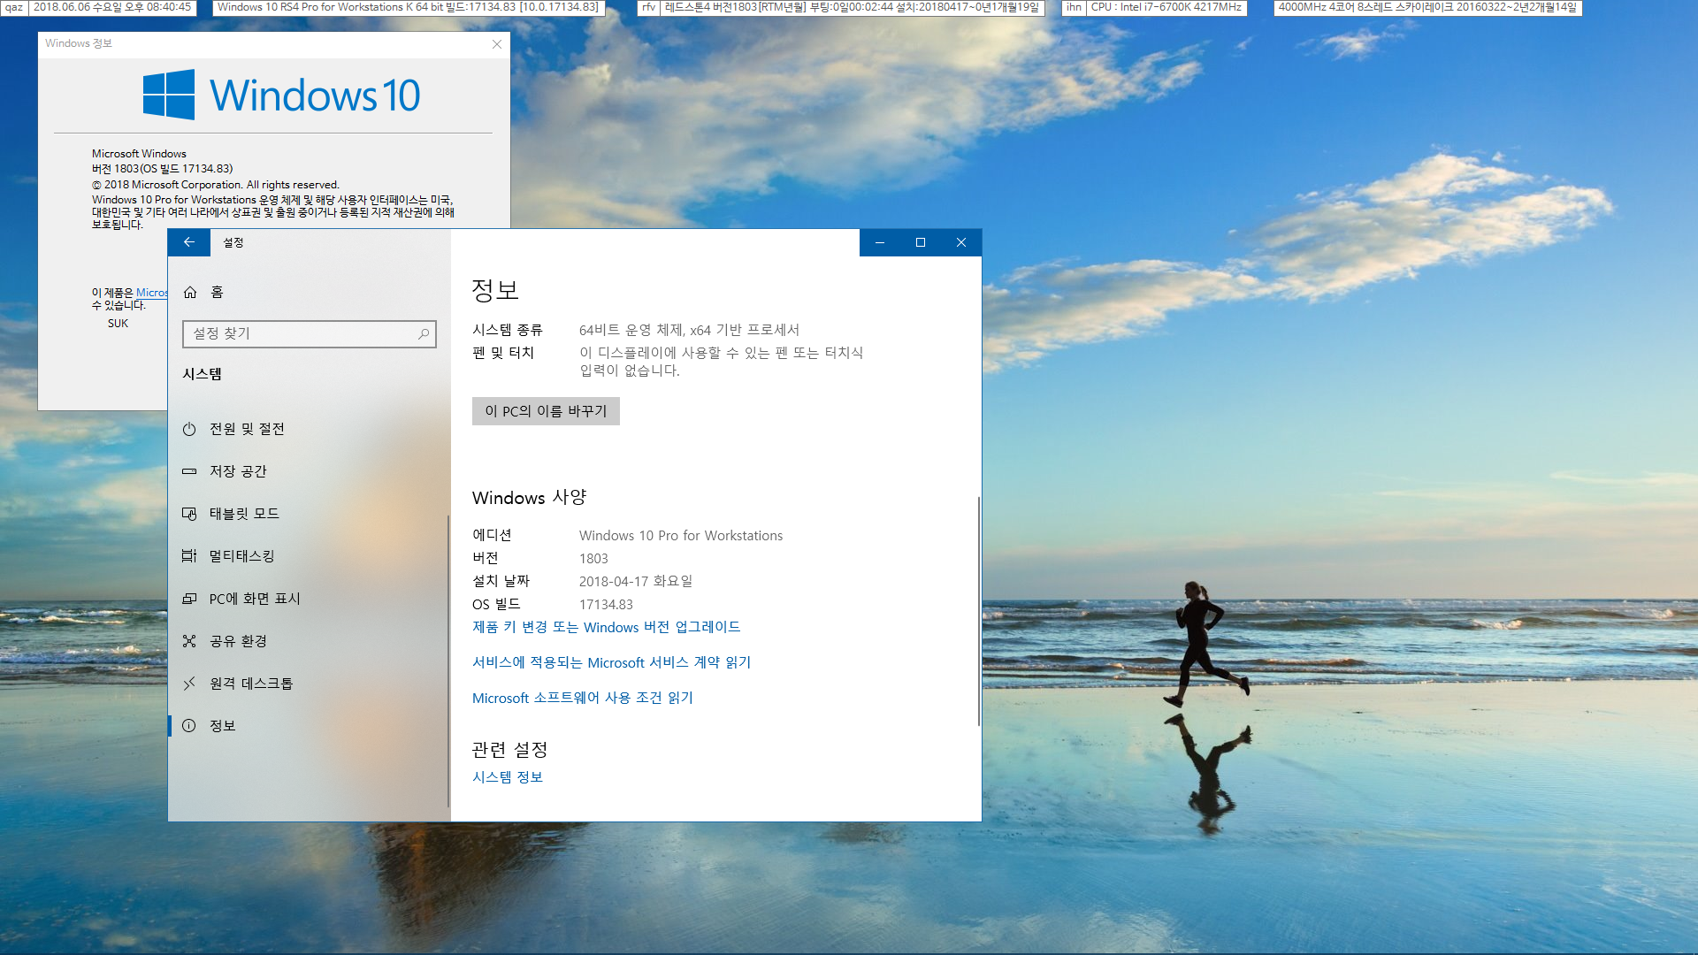Screen dimensions: 1698x955
Task: Click the 1803 version value text
Action: (x=593, y=559)
